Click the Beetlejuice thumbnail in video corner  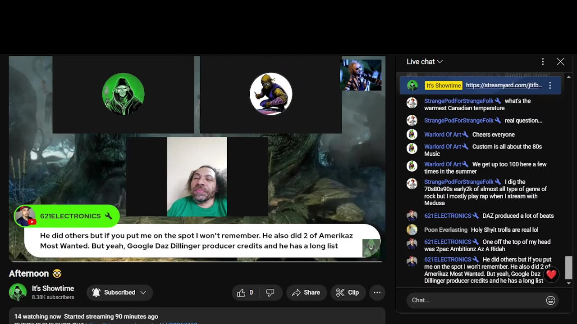coord(361,75)
